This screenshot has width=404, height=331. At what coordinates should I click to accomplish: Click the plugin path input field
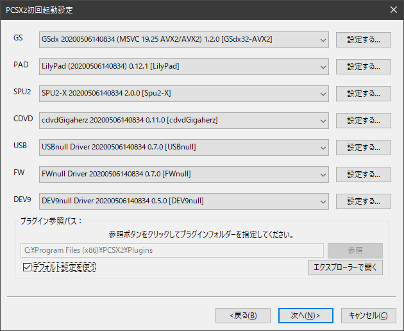point(172,250)
